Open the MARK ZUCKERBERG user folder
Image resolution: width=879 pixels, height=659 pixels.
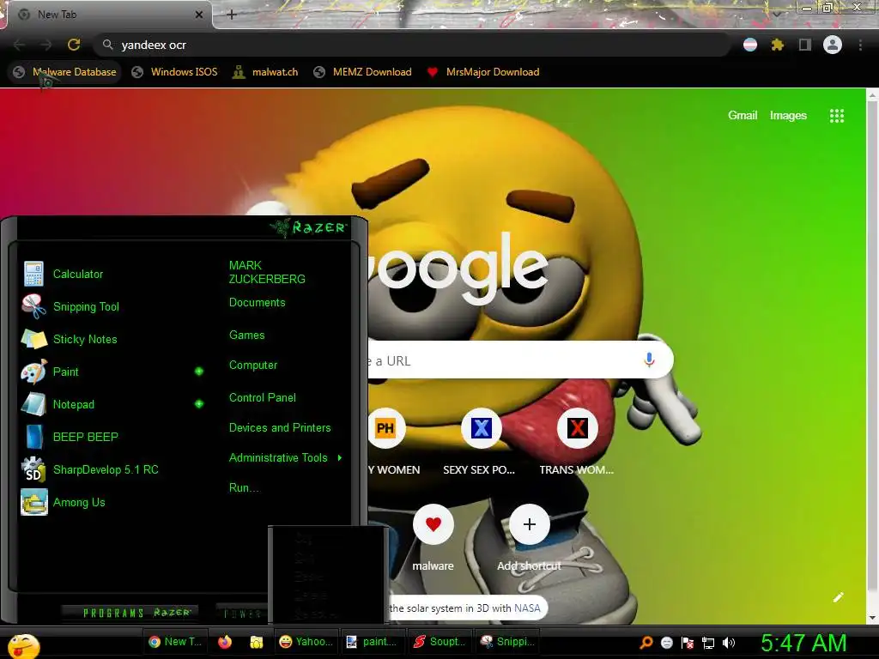[267, 272]
